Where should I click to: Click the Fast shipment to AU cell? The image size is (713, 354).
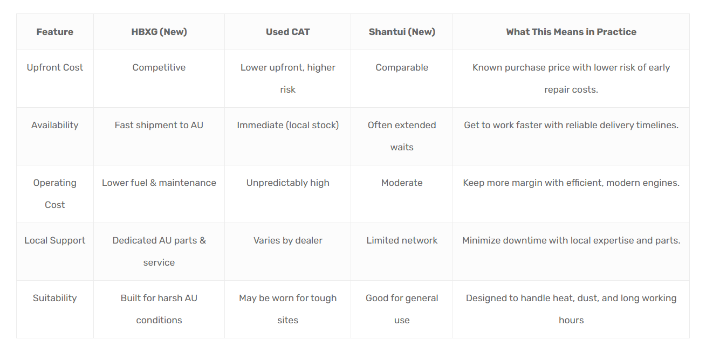point(159,125)
